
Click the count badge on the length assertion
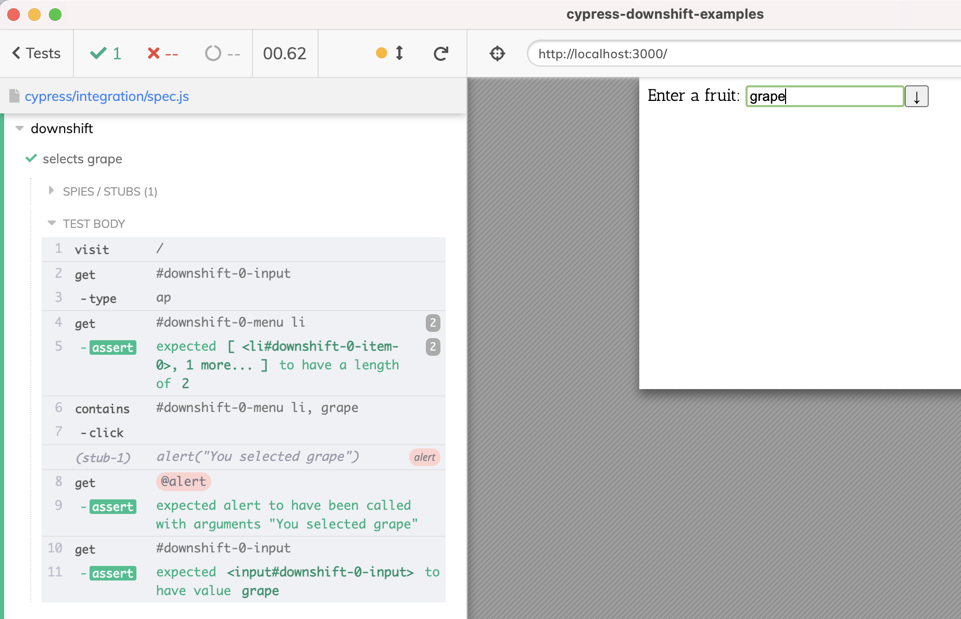tap(433, 347)
